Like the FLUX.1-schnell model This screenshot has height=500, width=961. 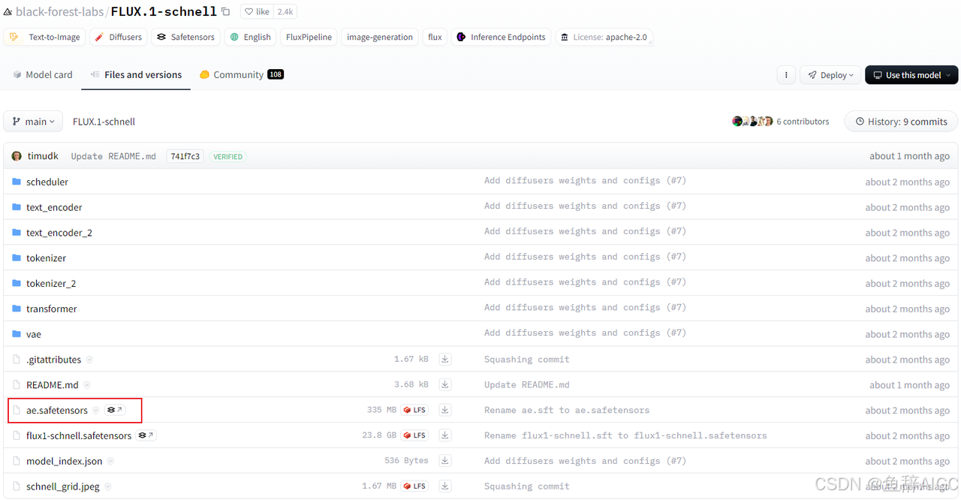coord(258,12)
